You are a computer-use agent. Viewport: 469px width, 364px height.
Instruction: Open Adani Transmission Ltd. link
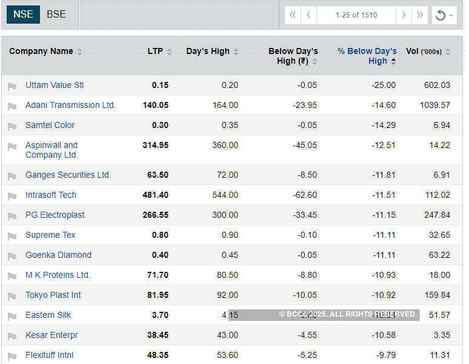click(70, 105)
